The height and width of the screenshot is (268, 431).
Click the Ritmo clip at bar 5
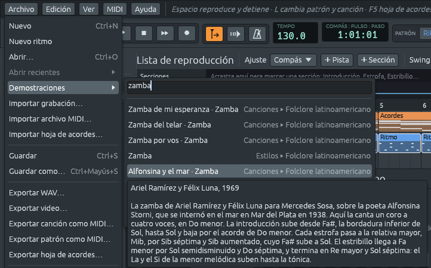coord(399,143)
